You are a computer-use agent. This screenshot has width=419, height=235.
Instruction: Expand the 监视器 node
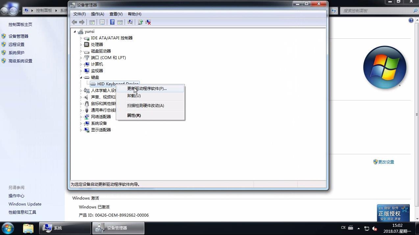click(x=81, y=71)
